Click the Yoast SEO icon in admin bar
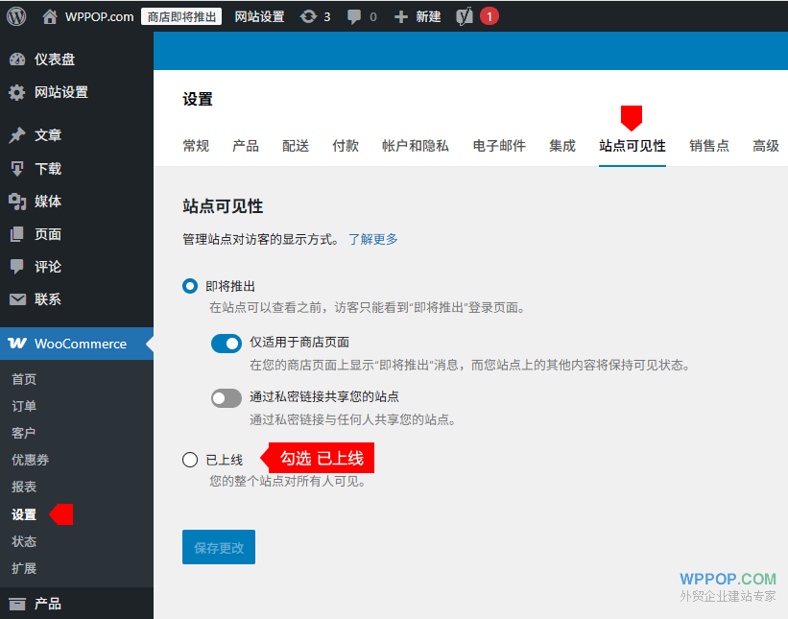The image size is (788, 619). [x=467, y=15]
